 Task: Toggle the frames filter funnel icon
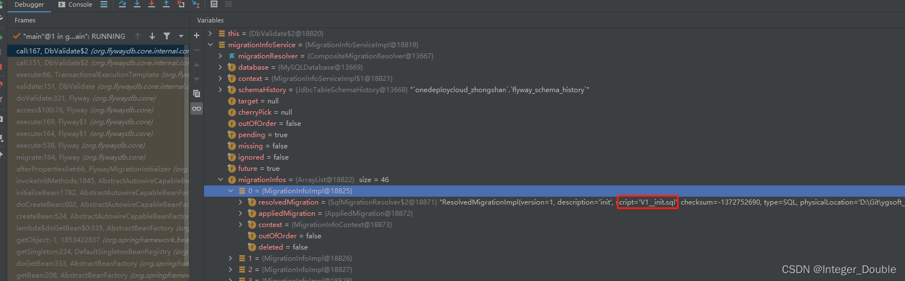[167, 36]
